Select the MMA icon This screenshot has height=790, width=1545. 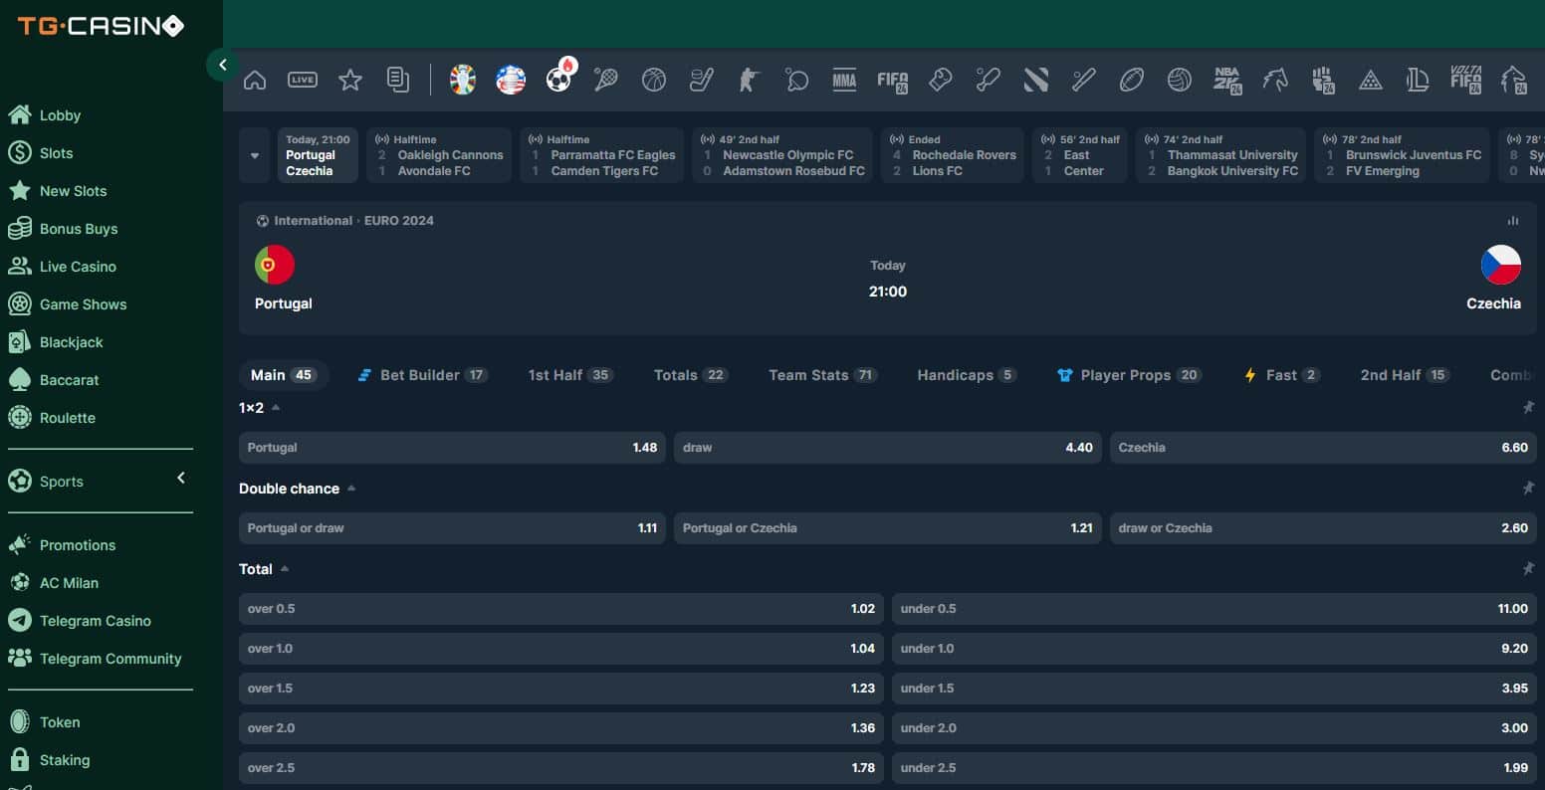pyautogui.click(x=844, y=80)
